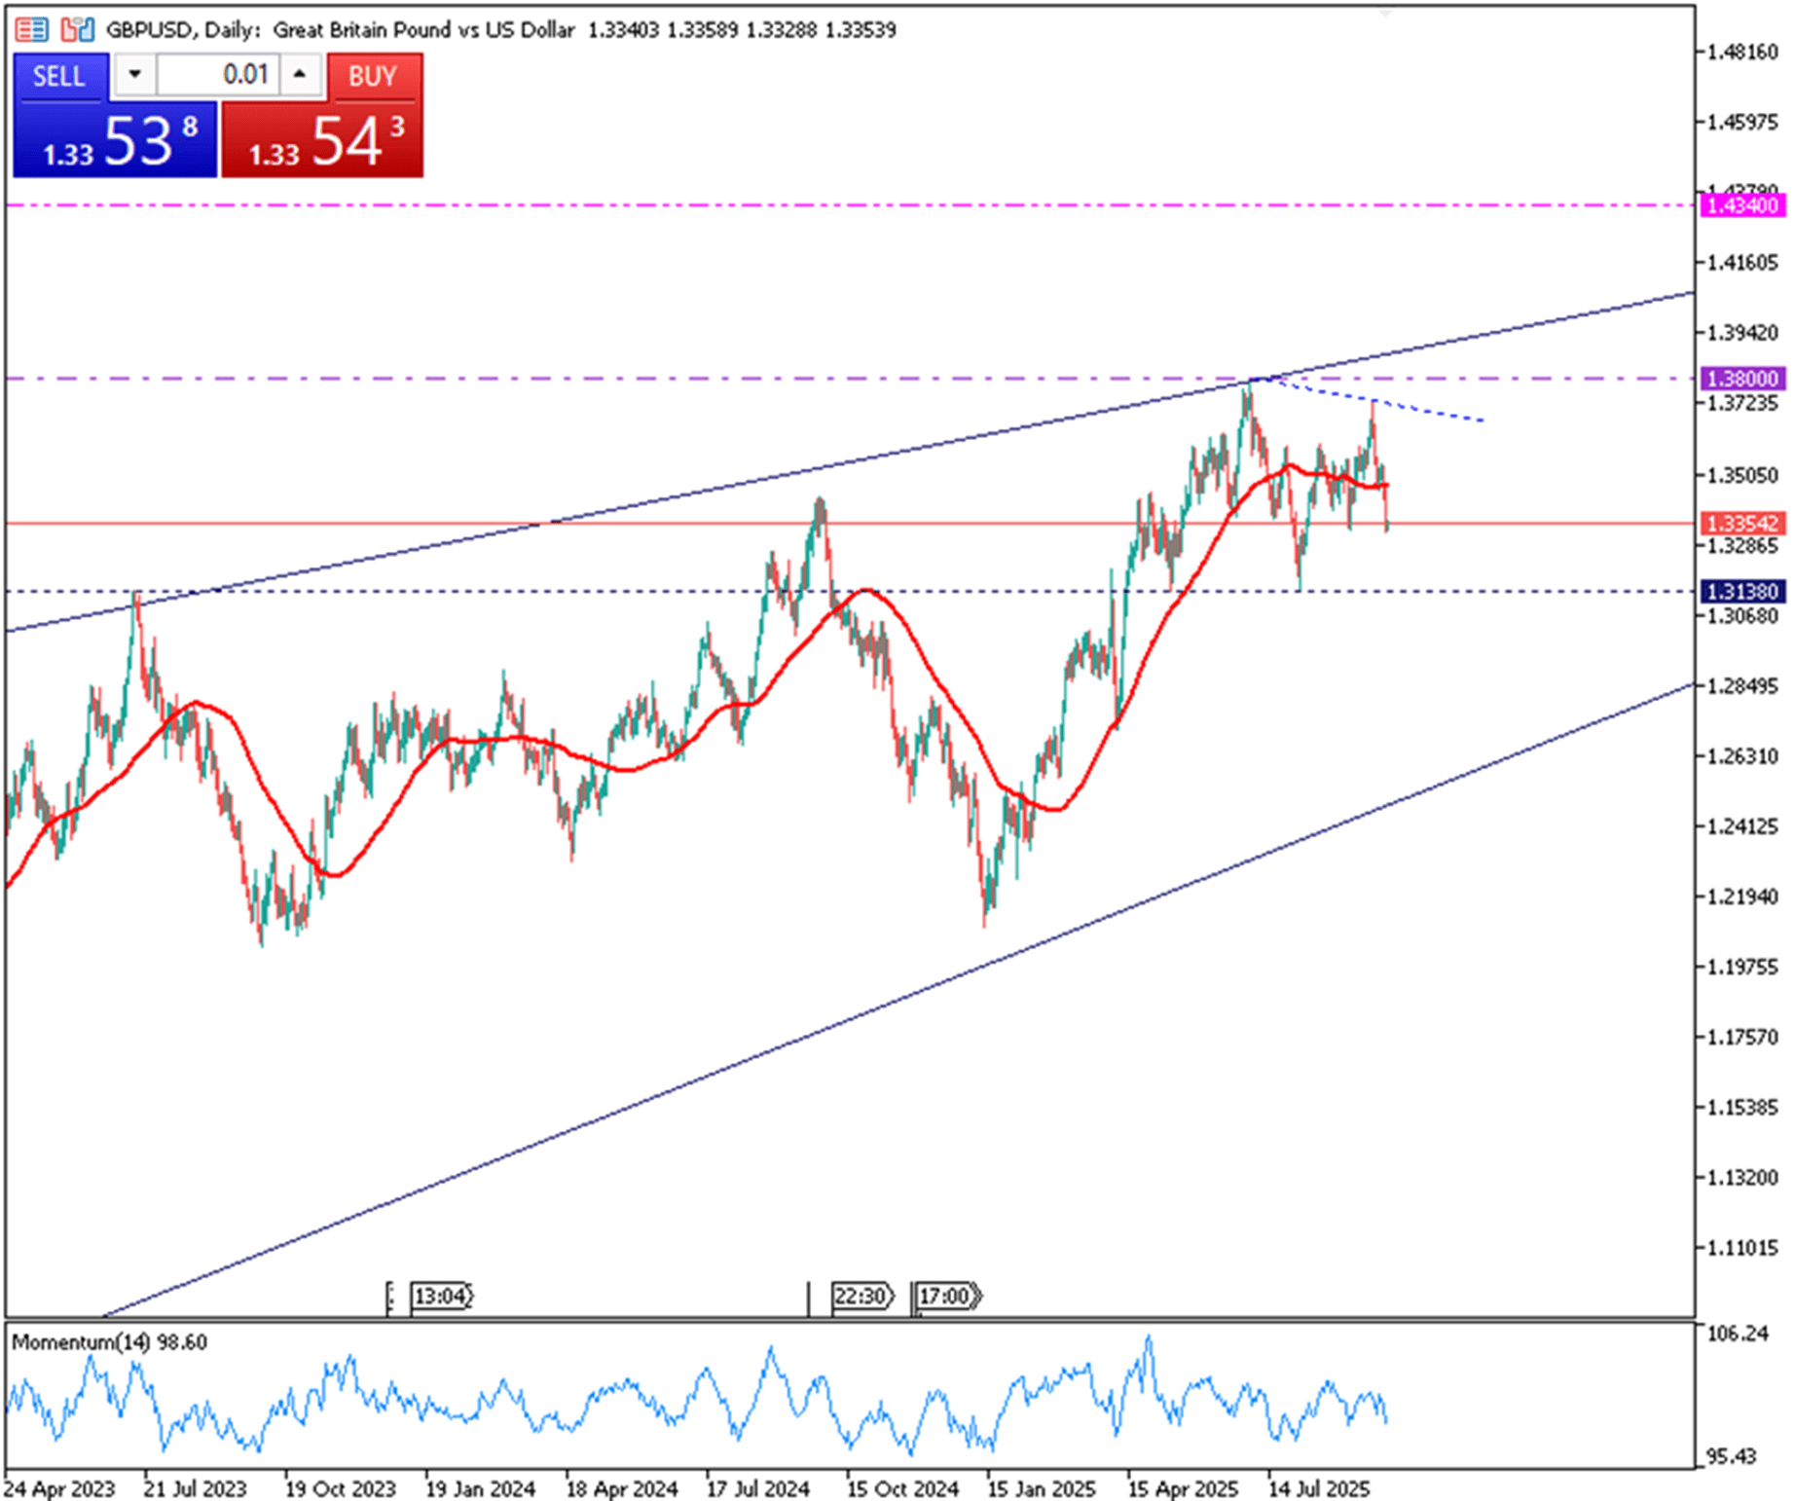Click the blue 1.33 53 sell price tile
This screenshot has width=1795, height=1501.
click(115, 141)
